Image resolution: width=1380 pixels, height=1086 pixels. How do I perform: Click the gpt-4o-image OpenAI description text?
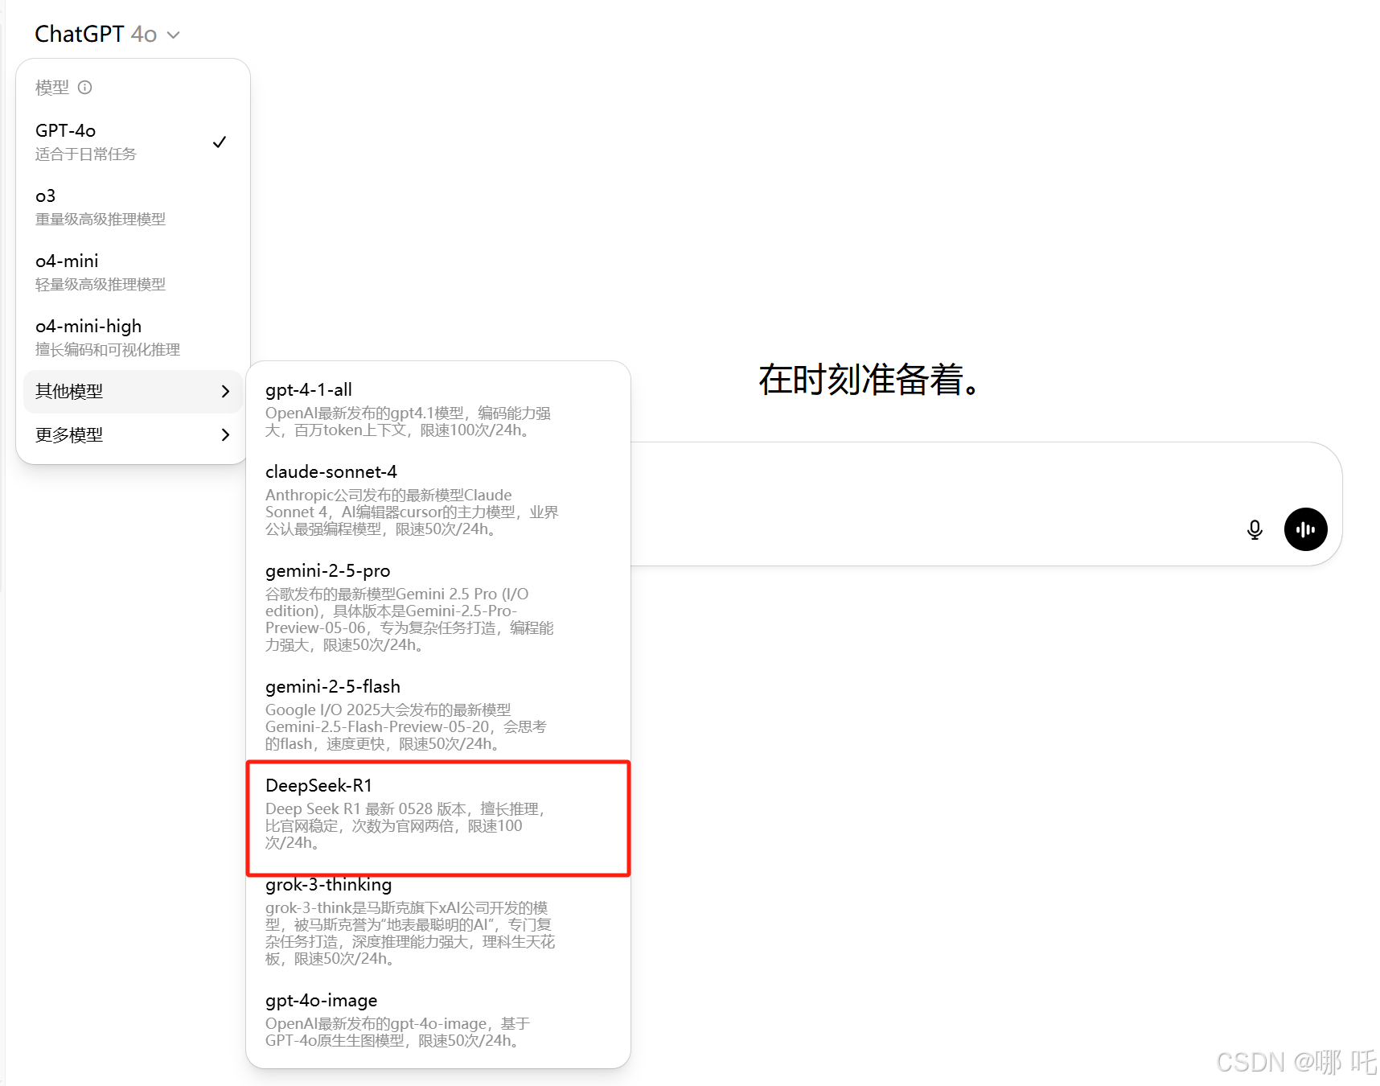[397, 1032]
